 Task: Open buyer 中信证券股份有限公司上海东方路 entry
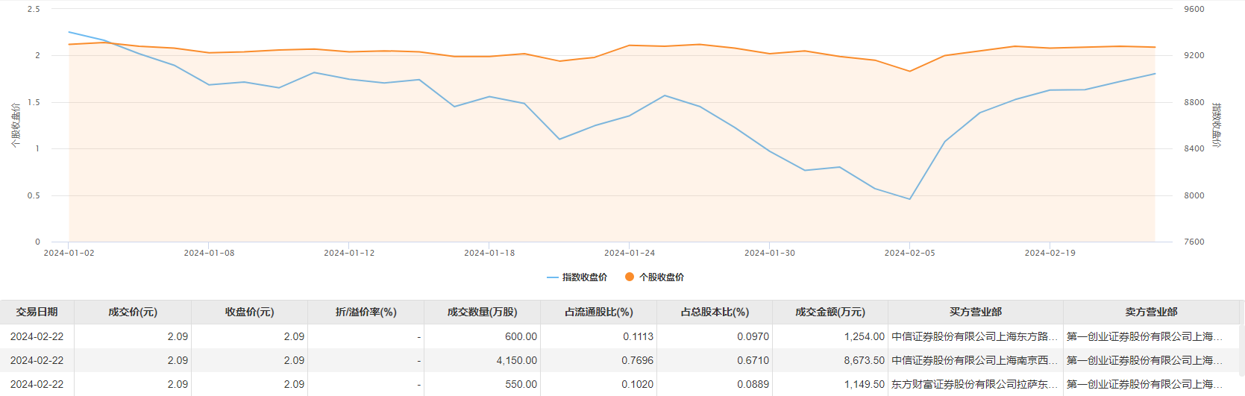(974, 336)
